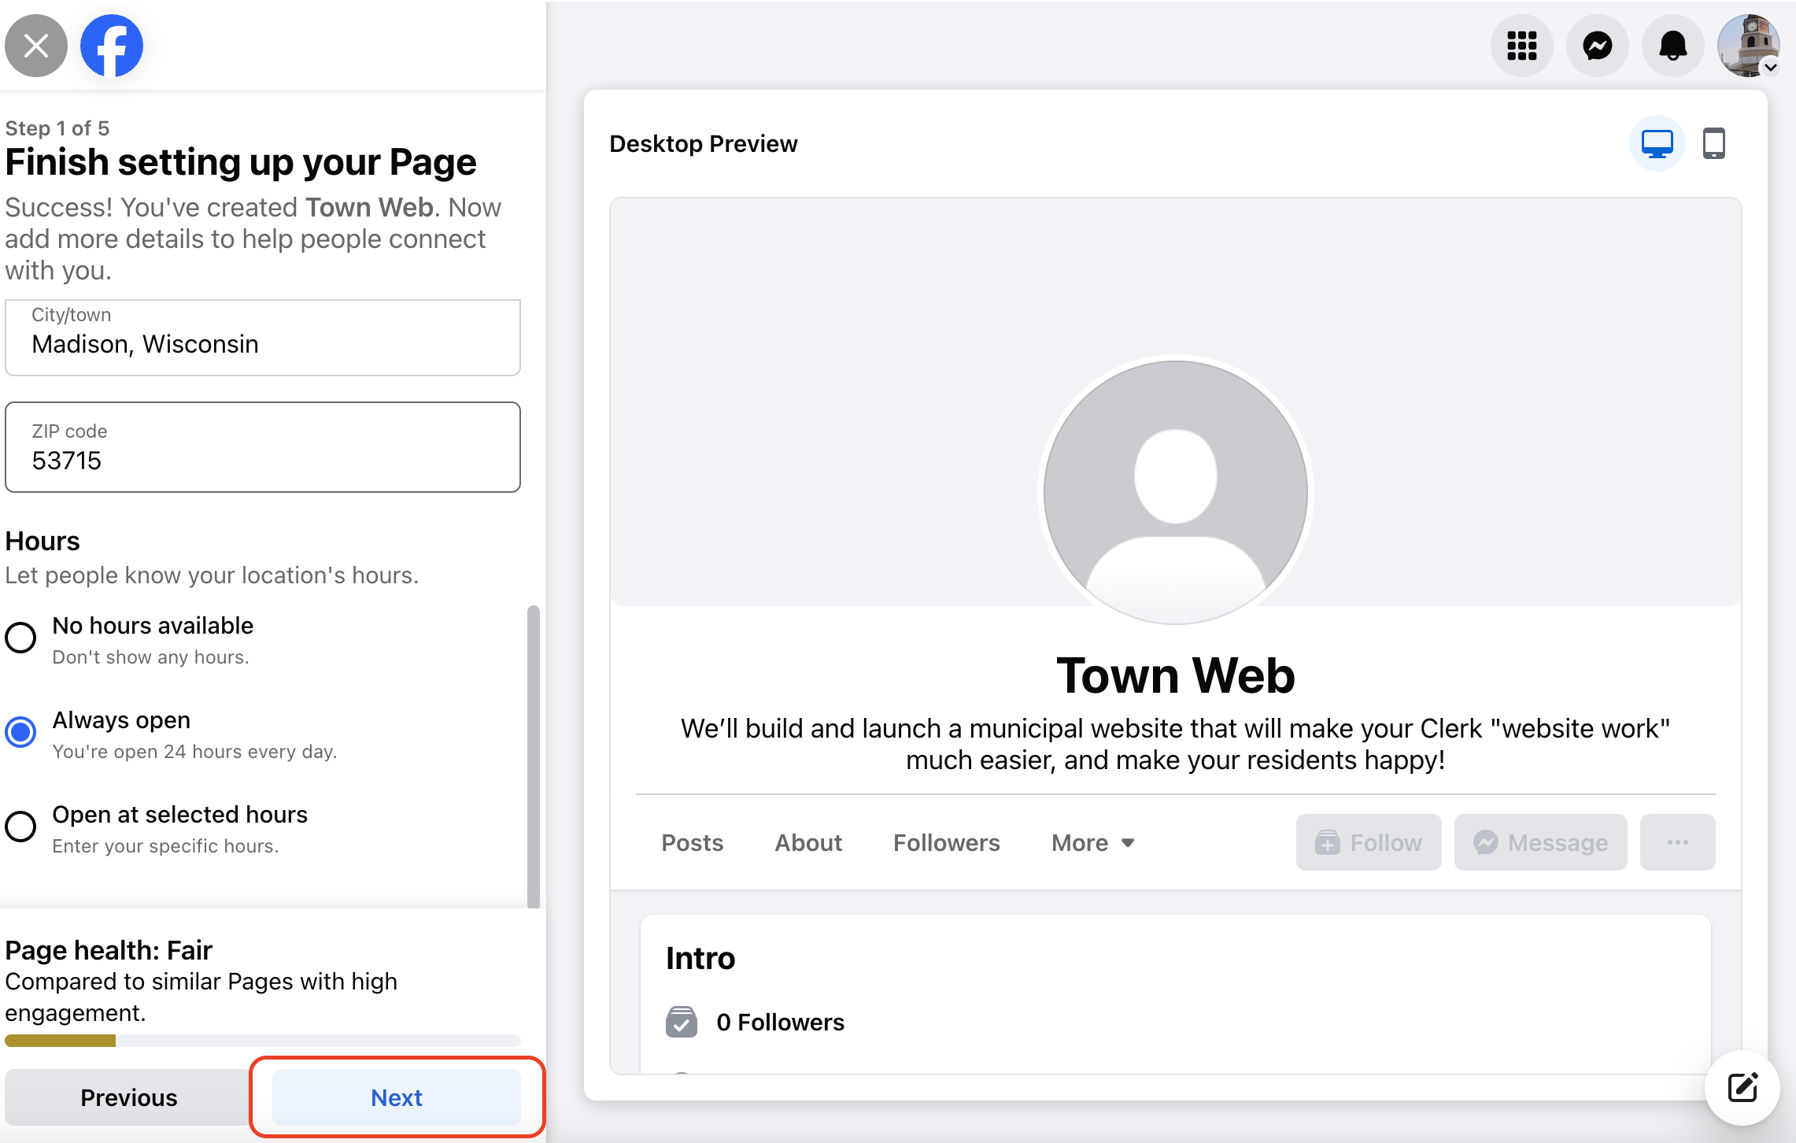
Task: Go to Facebook home via logo
Action: coord(112,46)
